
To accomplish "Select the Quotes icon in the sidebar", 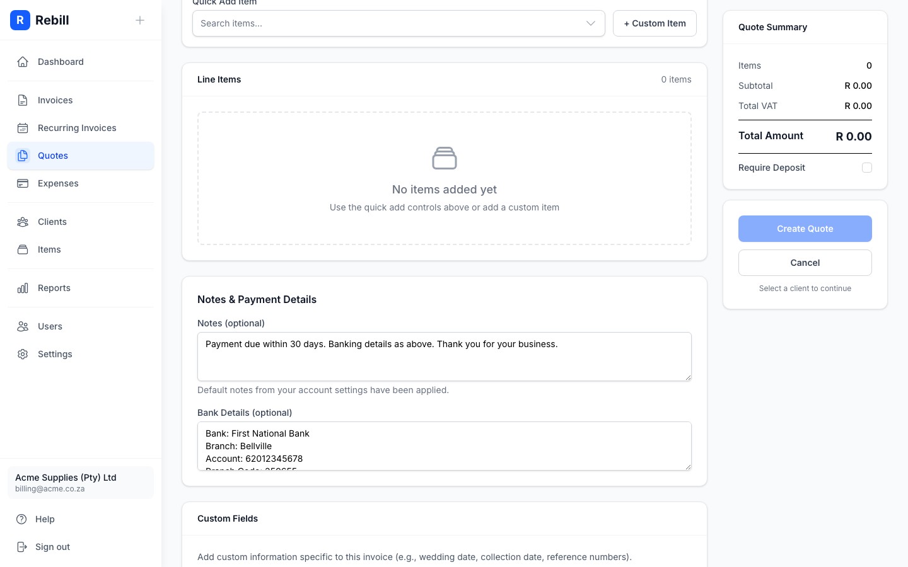I will coord(23,156).
